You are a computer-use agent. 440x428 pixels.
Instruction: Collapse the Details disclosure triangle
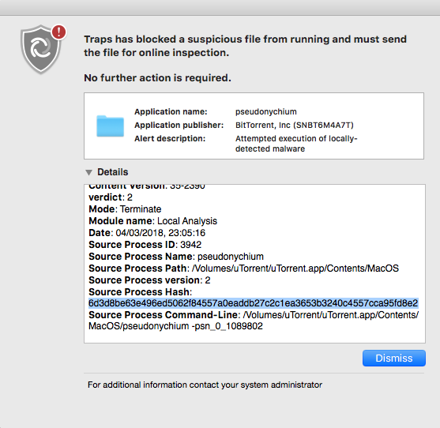click(89, 172)
